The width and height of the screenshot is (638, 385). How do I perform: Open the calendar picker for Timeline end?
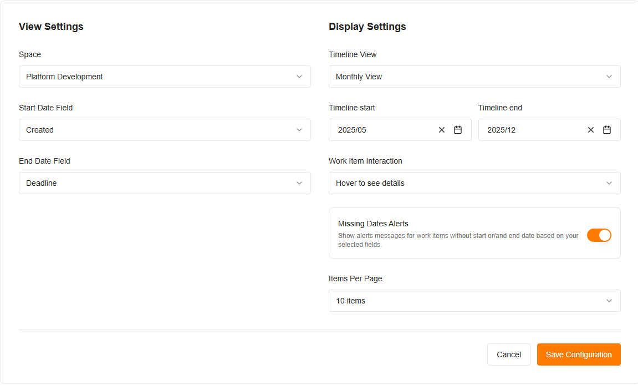tap(606, 129)
